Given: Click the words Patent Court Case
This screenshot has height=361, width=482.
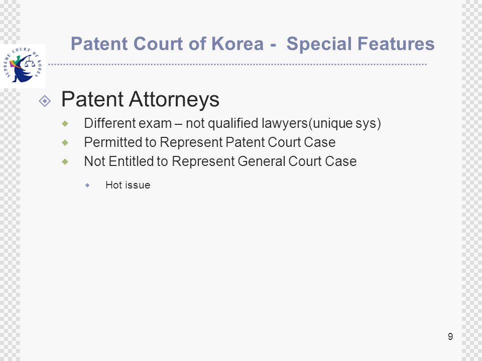Looking at the screenshot, I should 280,142.
